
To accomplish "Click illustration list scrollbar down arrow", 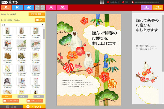I will 44,93.
